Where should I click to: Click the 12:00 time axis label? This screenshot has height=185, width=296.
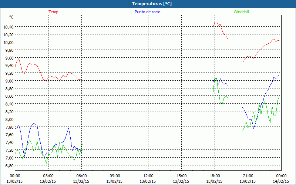click(148, 176)
